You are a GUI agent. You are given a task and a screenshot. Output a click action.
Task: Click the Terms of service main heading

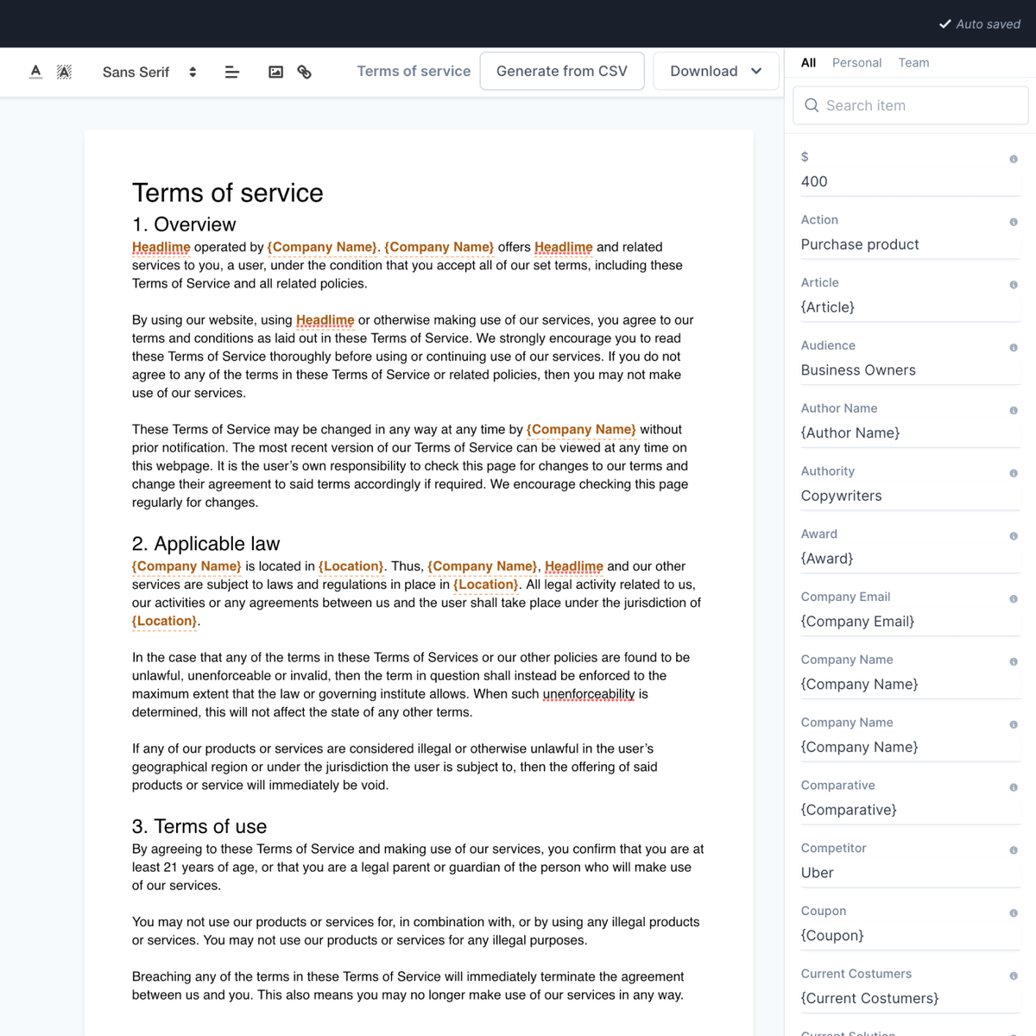(227, 193)
